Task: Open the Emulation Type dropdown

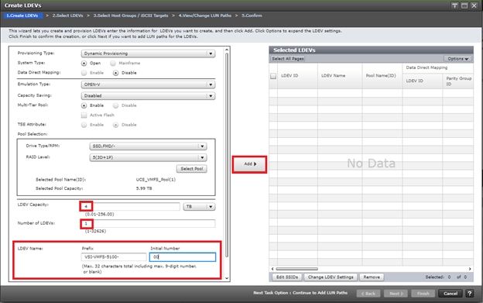Action: point(148,84)
